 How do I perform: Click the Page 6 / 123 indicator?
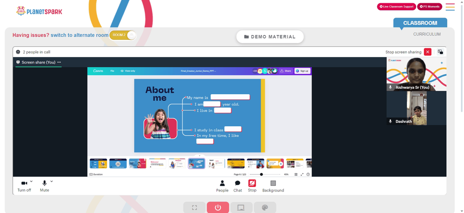point(240,174)
